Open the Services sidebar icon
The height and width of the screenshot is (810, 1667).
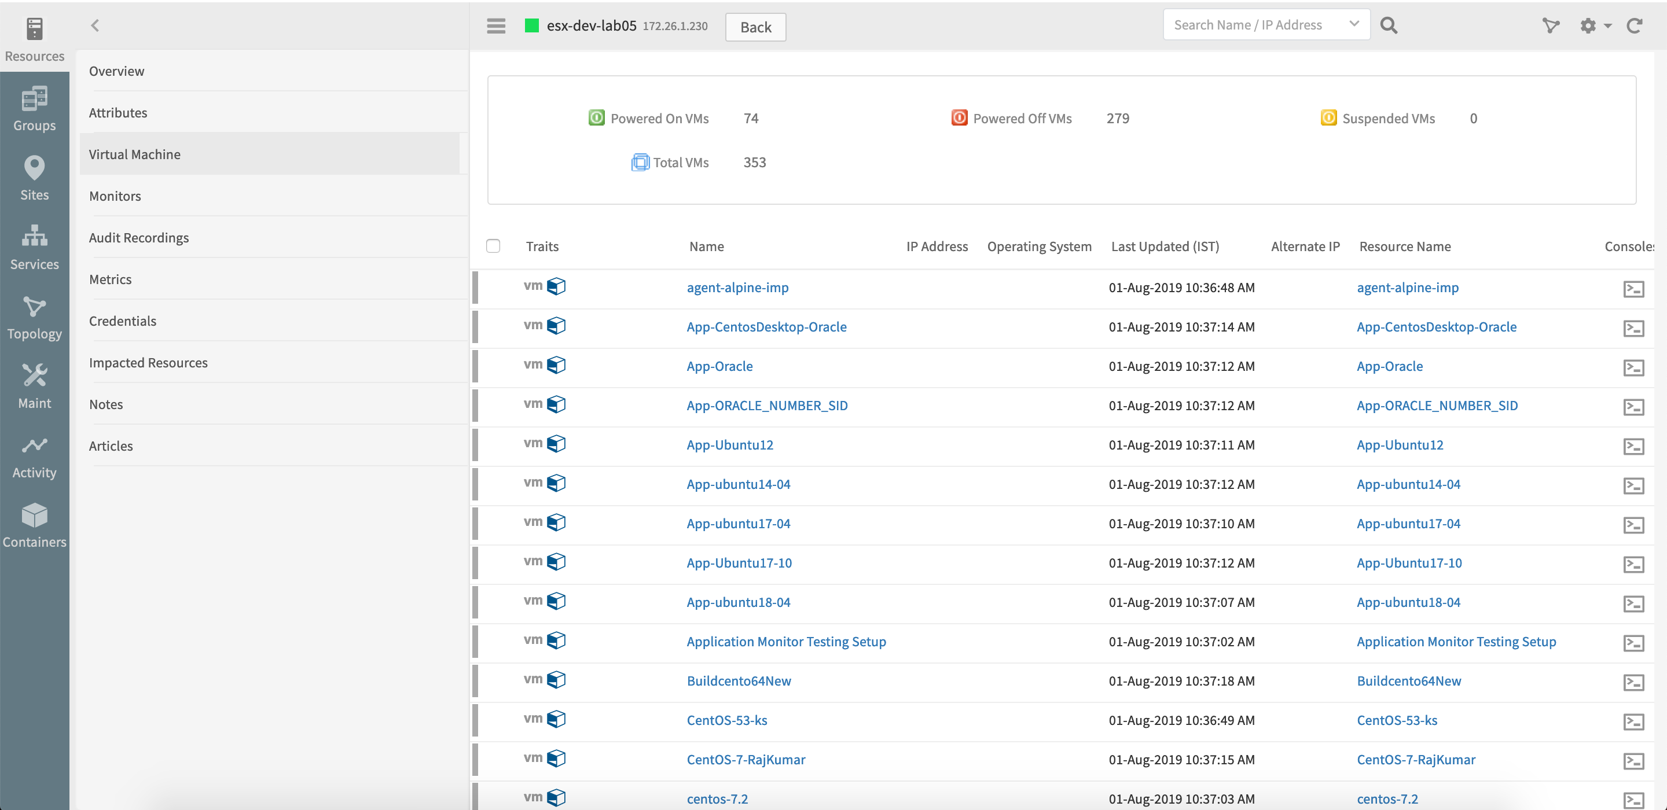(34, 247)
